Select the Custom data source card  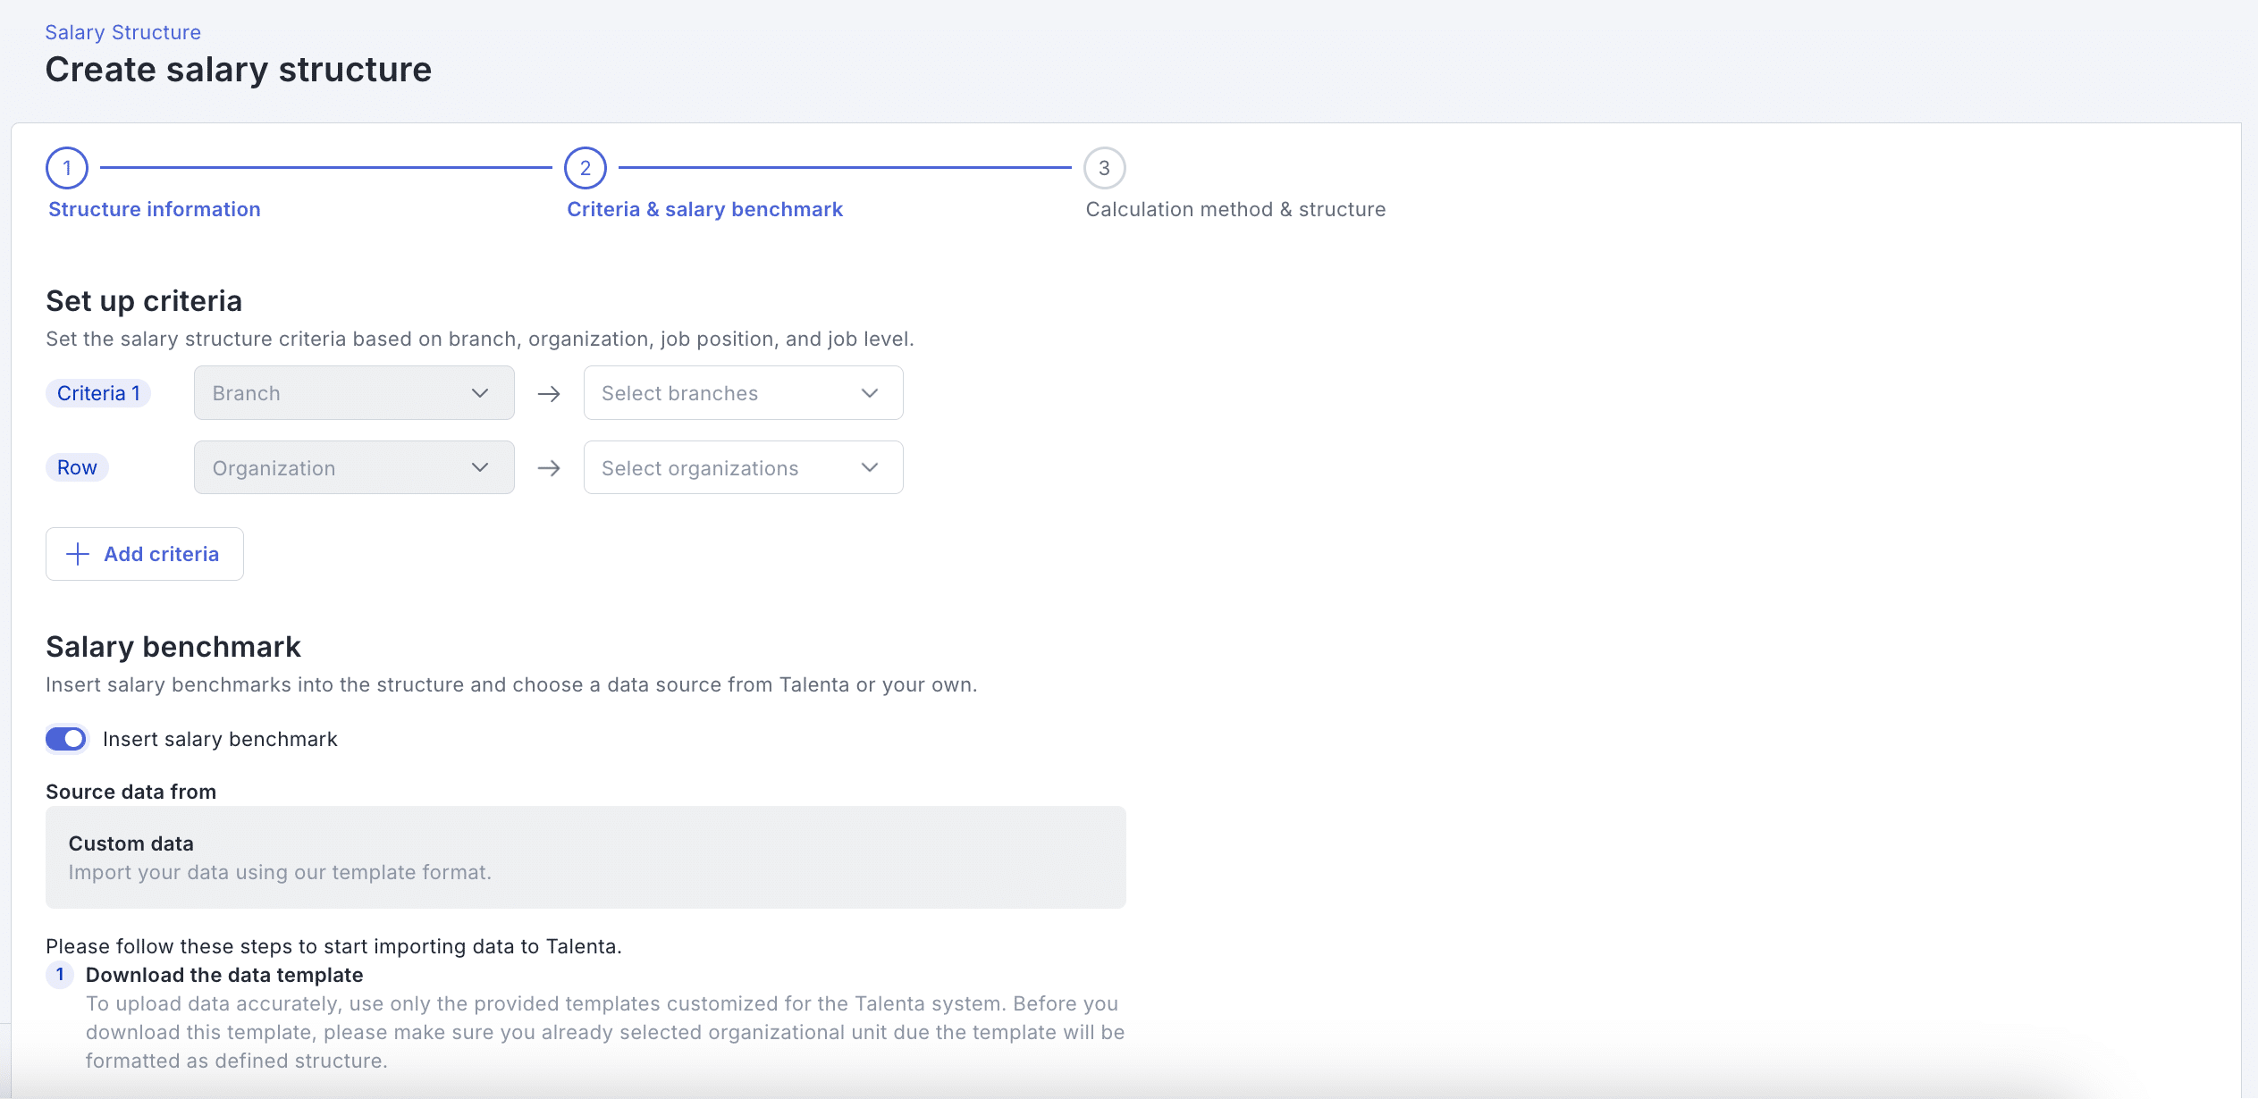586,857
